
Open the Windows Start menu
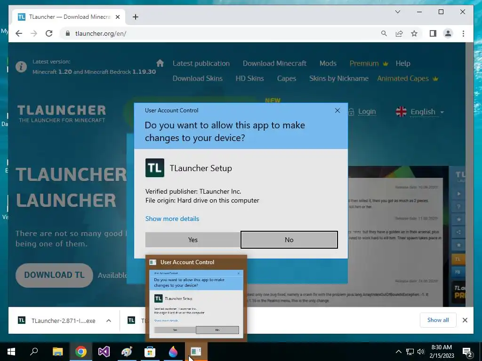point(11,352)
